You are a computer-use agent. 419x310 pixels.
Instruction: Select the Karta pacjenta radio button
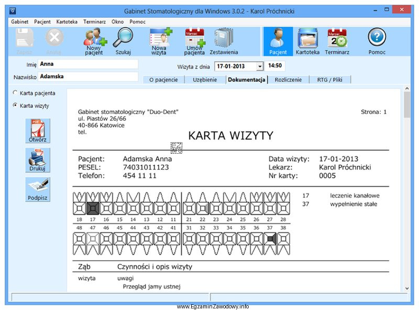(x=15, y=93)
